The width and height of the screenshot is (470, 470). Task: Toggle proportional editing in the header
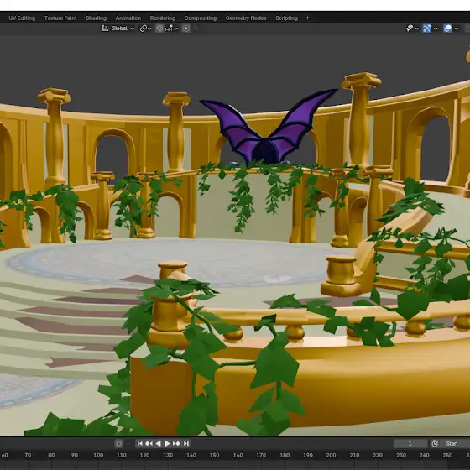coord(185,29)
